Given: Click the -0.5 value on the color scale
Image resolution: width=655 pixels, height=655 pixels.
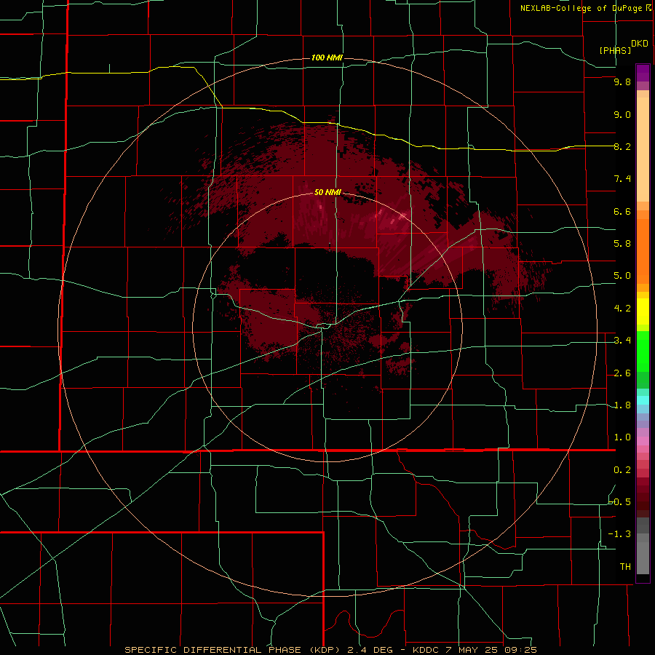Looking at the screenshot, I should [620, 502].
